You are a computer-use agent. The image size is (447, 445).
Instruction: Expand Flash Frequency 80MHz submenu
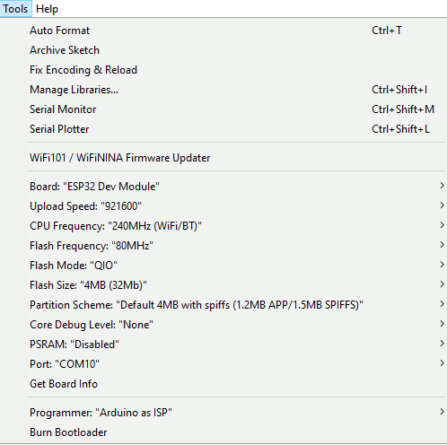pyautogui.click(x=236, y=246)
